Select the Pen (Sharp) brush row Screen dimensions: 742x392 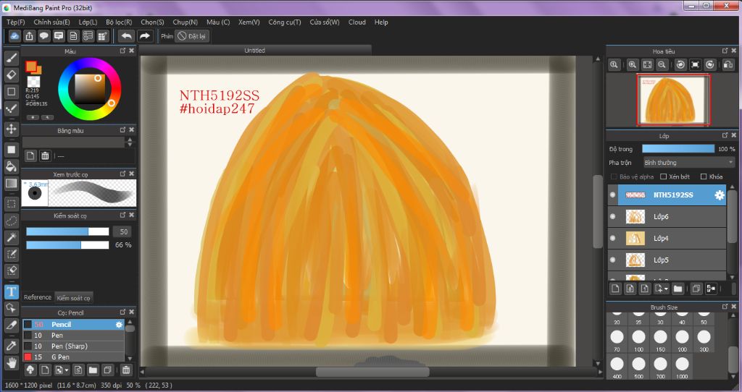[73, 346]
